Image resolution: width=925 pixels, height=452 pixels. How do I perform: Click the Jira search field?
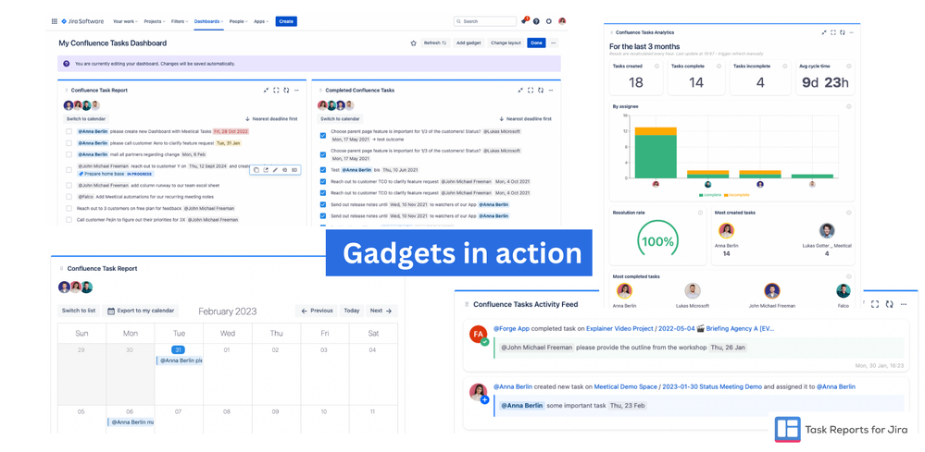485,21
